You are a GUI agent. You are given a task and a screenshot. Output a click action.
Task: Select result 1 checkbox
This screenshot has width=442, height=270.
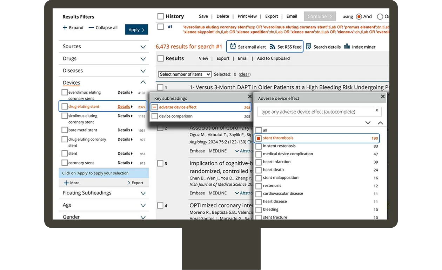160,87
